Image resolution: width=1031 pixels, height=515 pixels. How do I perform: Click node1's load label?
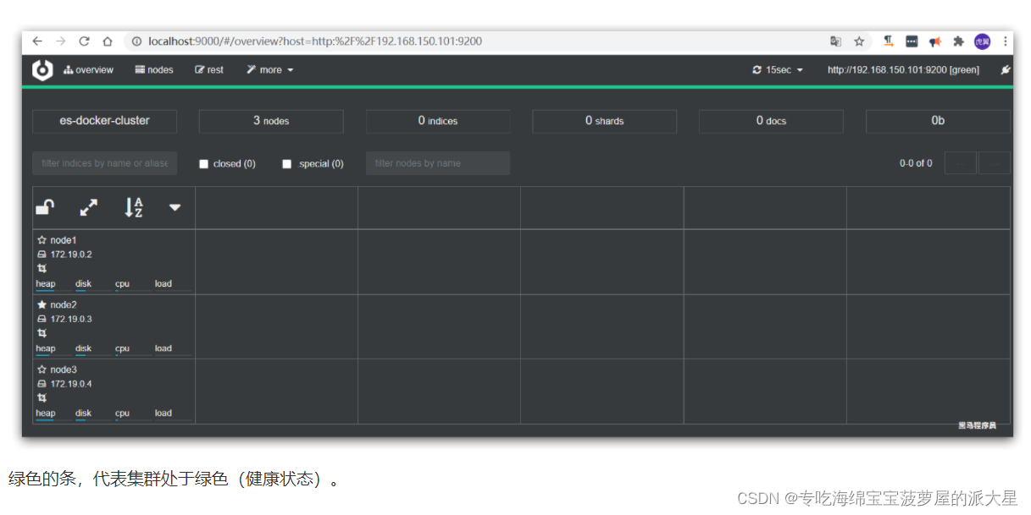(x=164, y=284)
